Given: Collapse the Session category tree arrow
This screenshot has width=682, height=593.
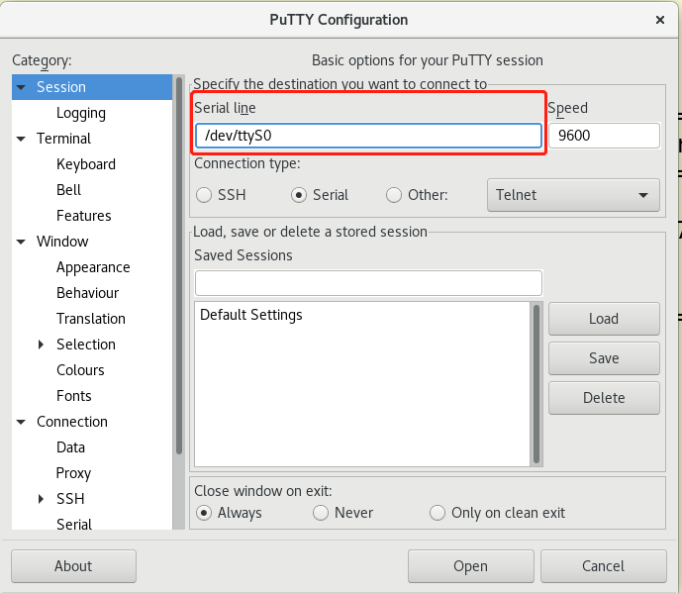Looking at the screenshot, I should click(21, 87).
